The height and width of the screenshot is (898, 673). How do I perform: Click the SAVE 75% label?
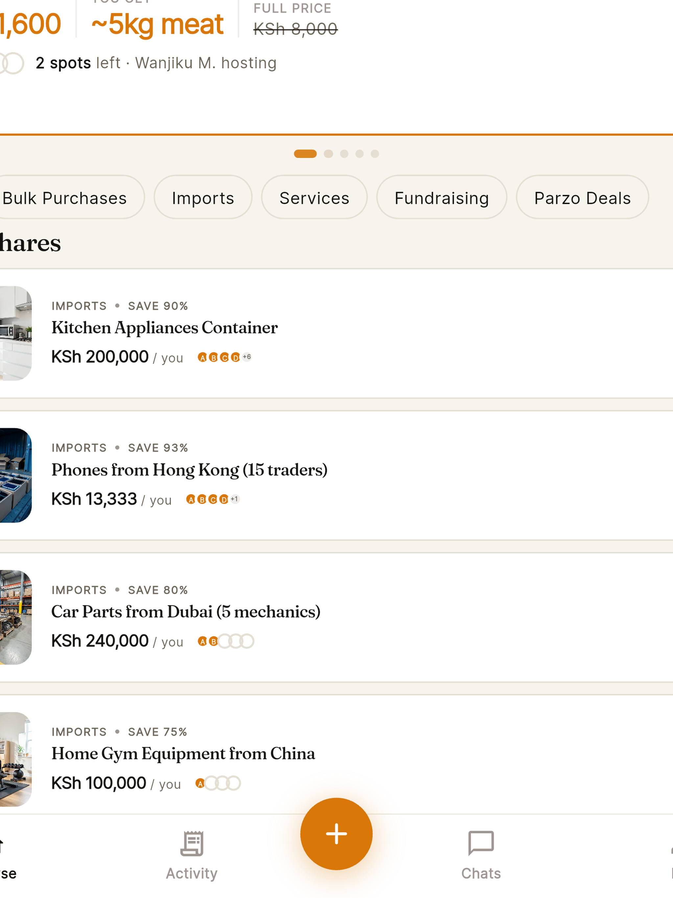pyautogui.click(x=157, y=732)
